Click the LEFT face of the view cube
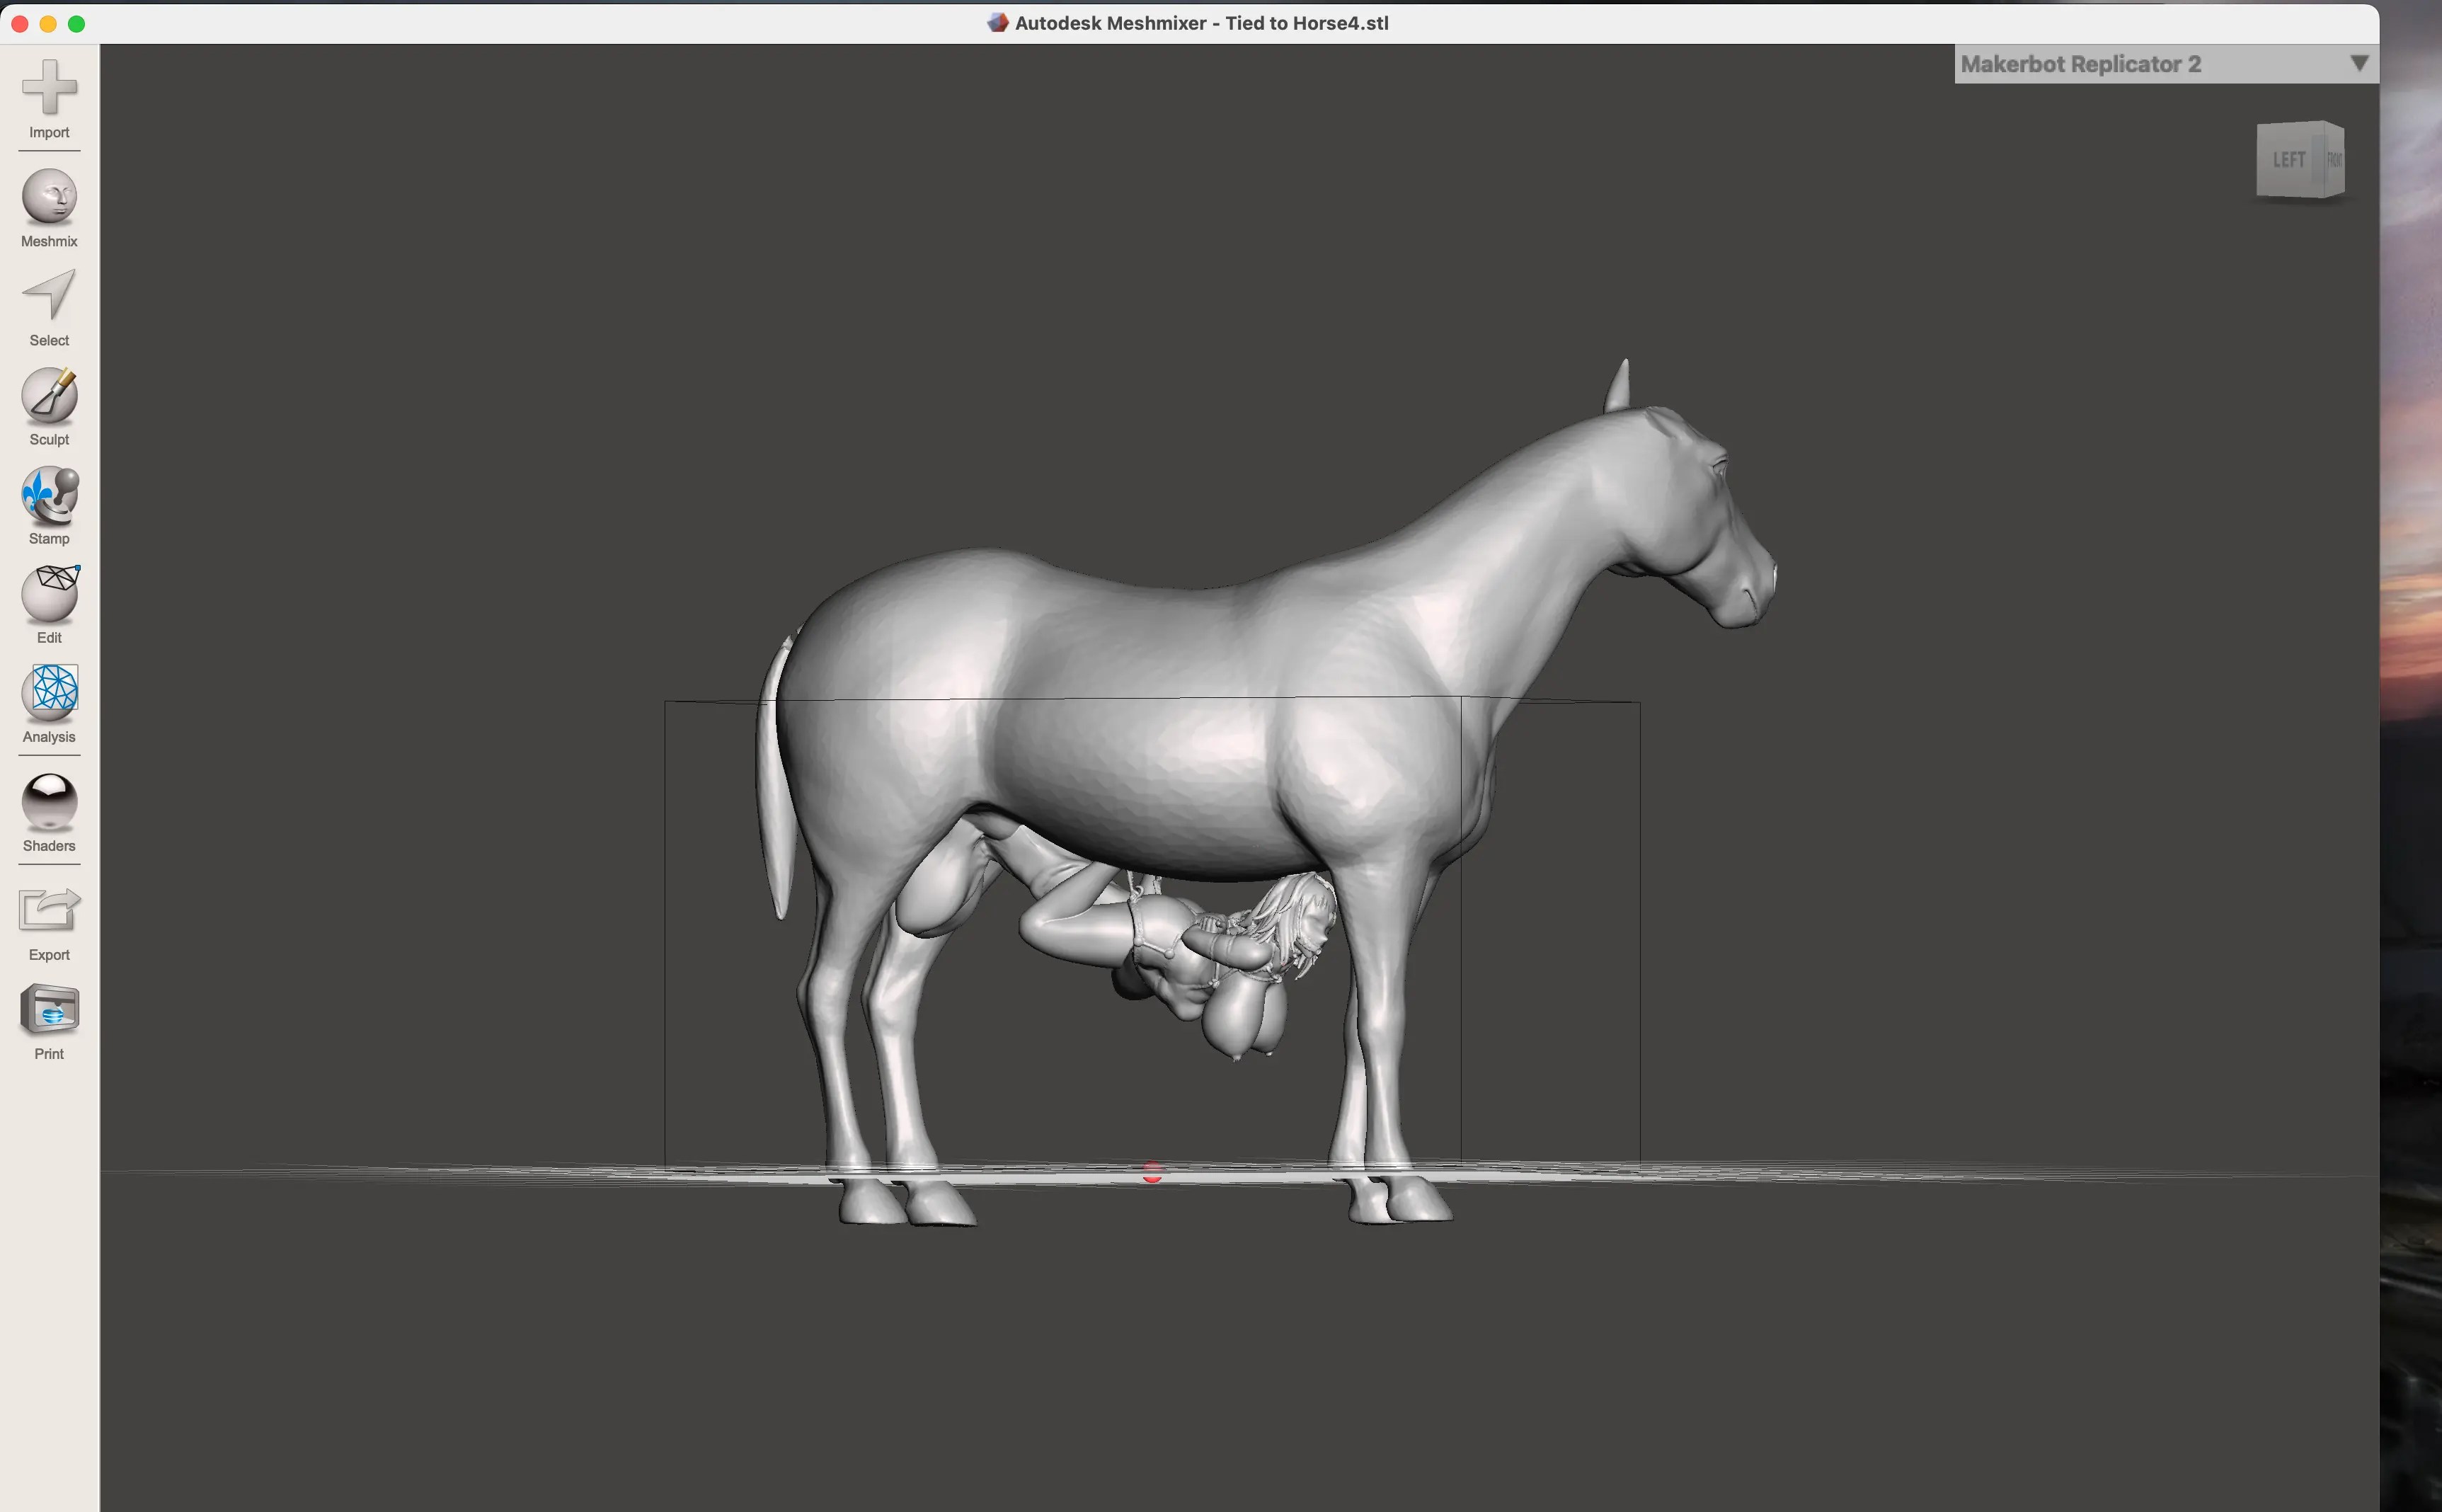The height and width of the screenshot is (1512, 2442). [2288, 160]
